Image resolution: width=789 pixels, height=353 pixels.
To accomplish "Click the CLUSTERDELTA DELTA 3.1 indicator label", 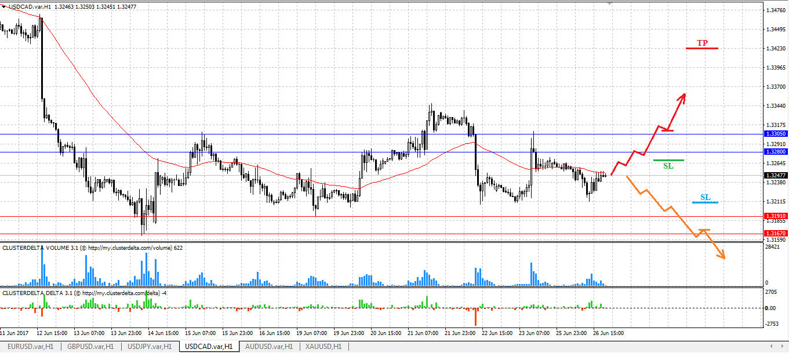I will pos(85,293).
